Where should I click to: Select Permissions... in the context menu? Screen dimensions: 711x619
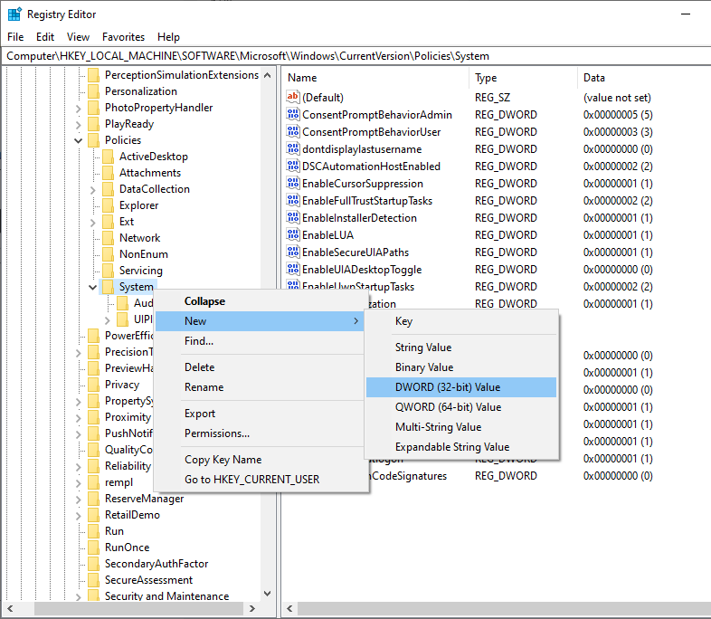(x=217, y=433)
